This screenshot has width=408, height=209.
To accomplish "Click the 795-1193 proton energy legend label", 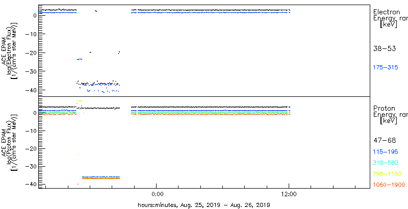I will [388, 174].
